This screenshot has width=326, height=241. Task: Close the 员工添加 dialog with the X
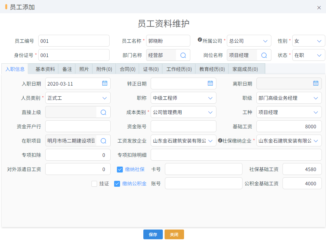coord(319,8)
